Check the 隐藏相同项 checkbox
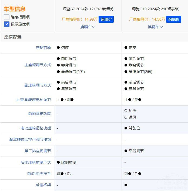The width and height of the screenshot is (188, 191). coord(7,17)
